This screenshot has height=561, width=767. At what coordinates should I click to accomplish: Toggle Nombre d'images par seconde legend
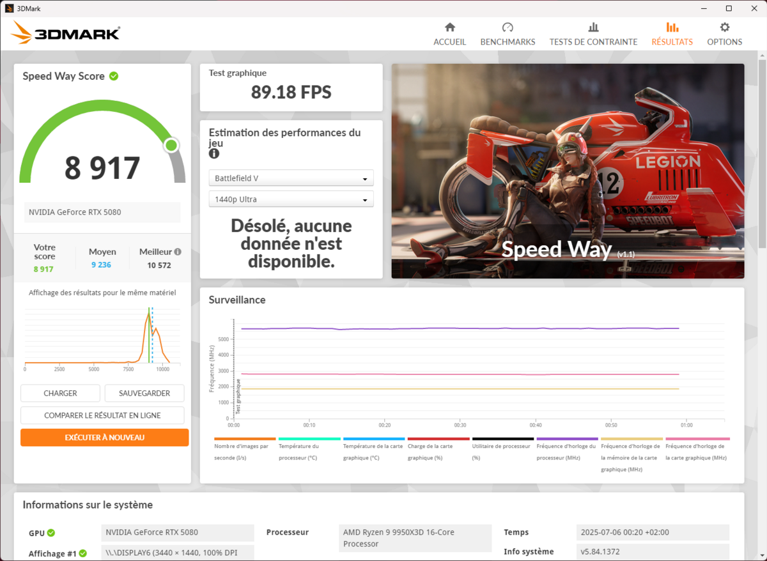(x=245, y=449)
